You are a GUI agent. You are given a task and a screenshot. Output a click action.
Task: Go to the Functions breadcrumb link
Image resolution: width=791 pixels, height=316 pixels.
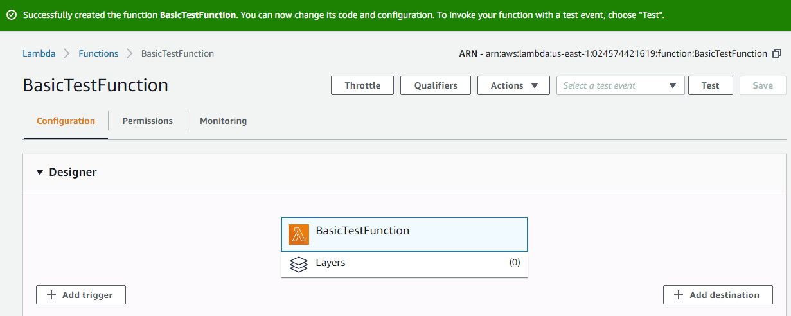(x=98, y=53)
